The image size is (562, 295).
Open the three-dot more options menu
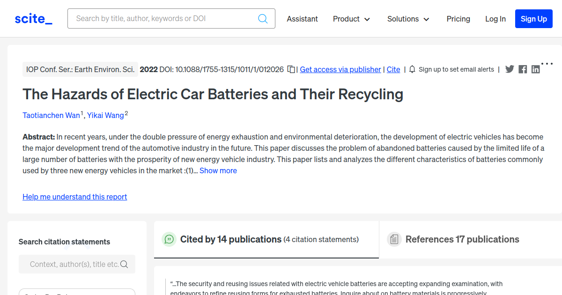click(x=547, y=64)
